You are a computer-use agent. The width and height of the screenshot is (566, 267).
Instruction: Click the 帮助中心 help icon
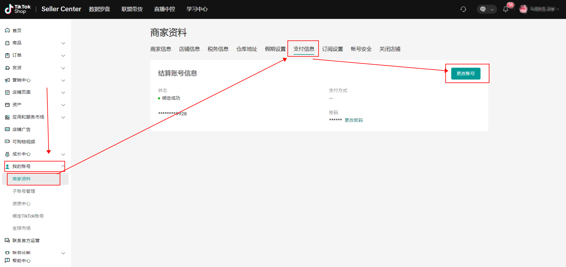point(7,260)
